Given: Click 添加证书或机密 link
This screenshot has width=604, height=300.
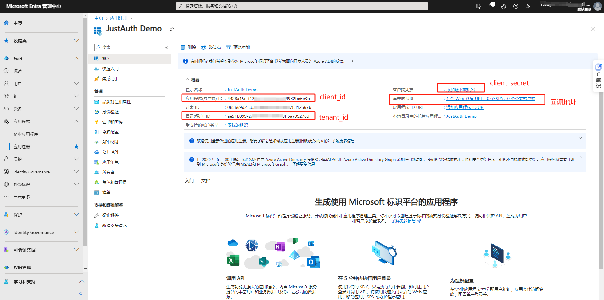Looking at the screenshot, I should (x=461, y=90).
